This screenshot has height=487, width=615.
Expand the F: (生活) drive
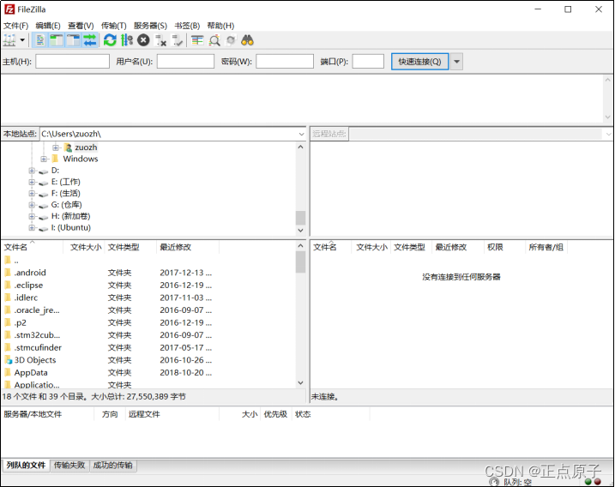32,193
